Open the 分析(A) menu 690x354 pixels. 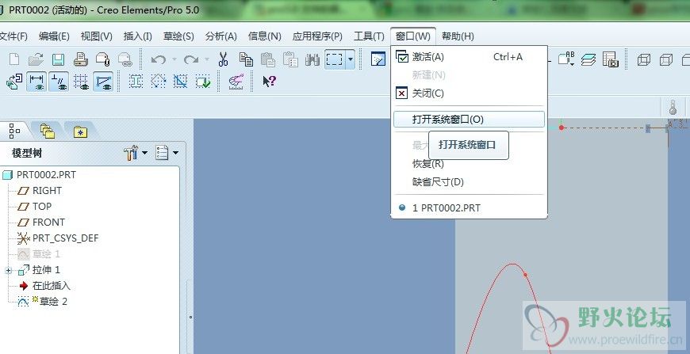click(221, 36)
